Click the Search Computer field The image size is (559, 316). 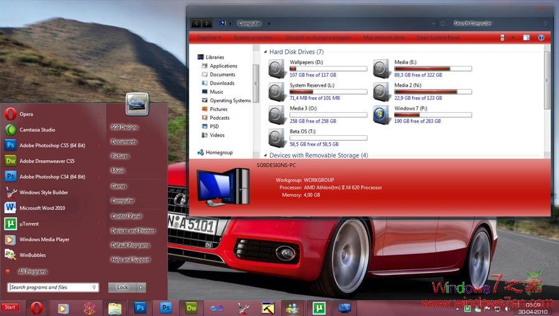pos(498,24)
